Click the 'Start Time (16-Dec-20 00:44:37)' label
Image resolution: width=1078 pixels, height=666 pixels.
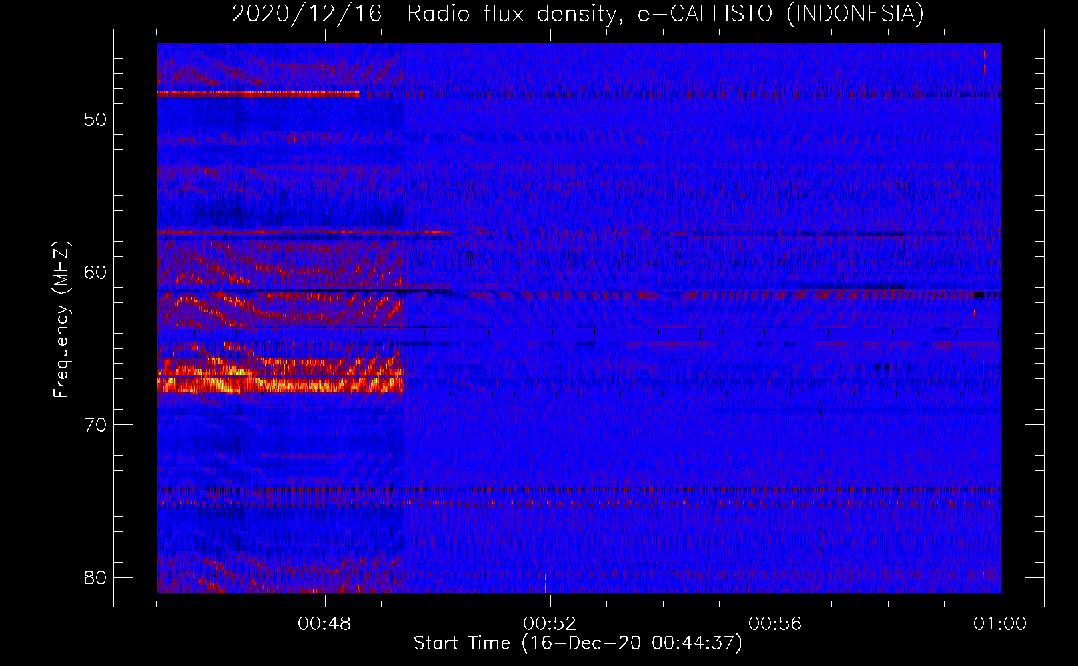click(x=578, y=643)
